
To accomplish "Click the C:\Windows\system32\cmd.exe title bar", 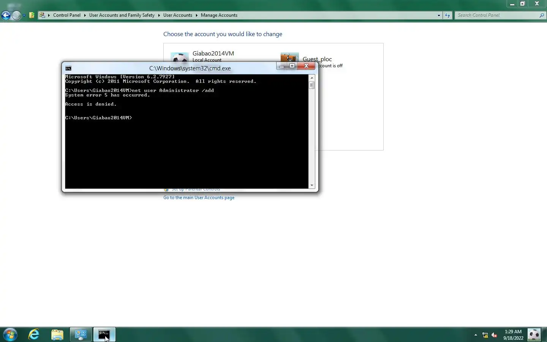I will [x=190, y=68].
